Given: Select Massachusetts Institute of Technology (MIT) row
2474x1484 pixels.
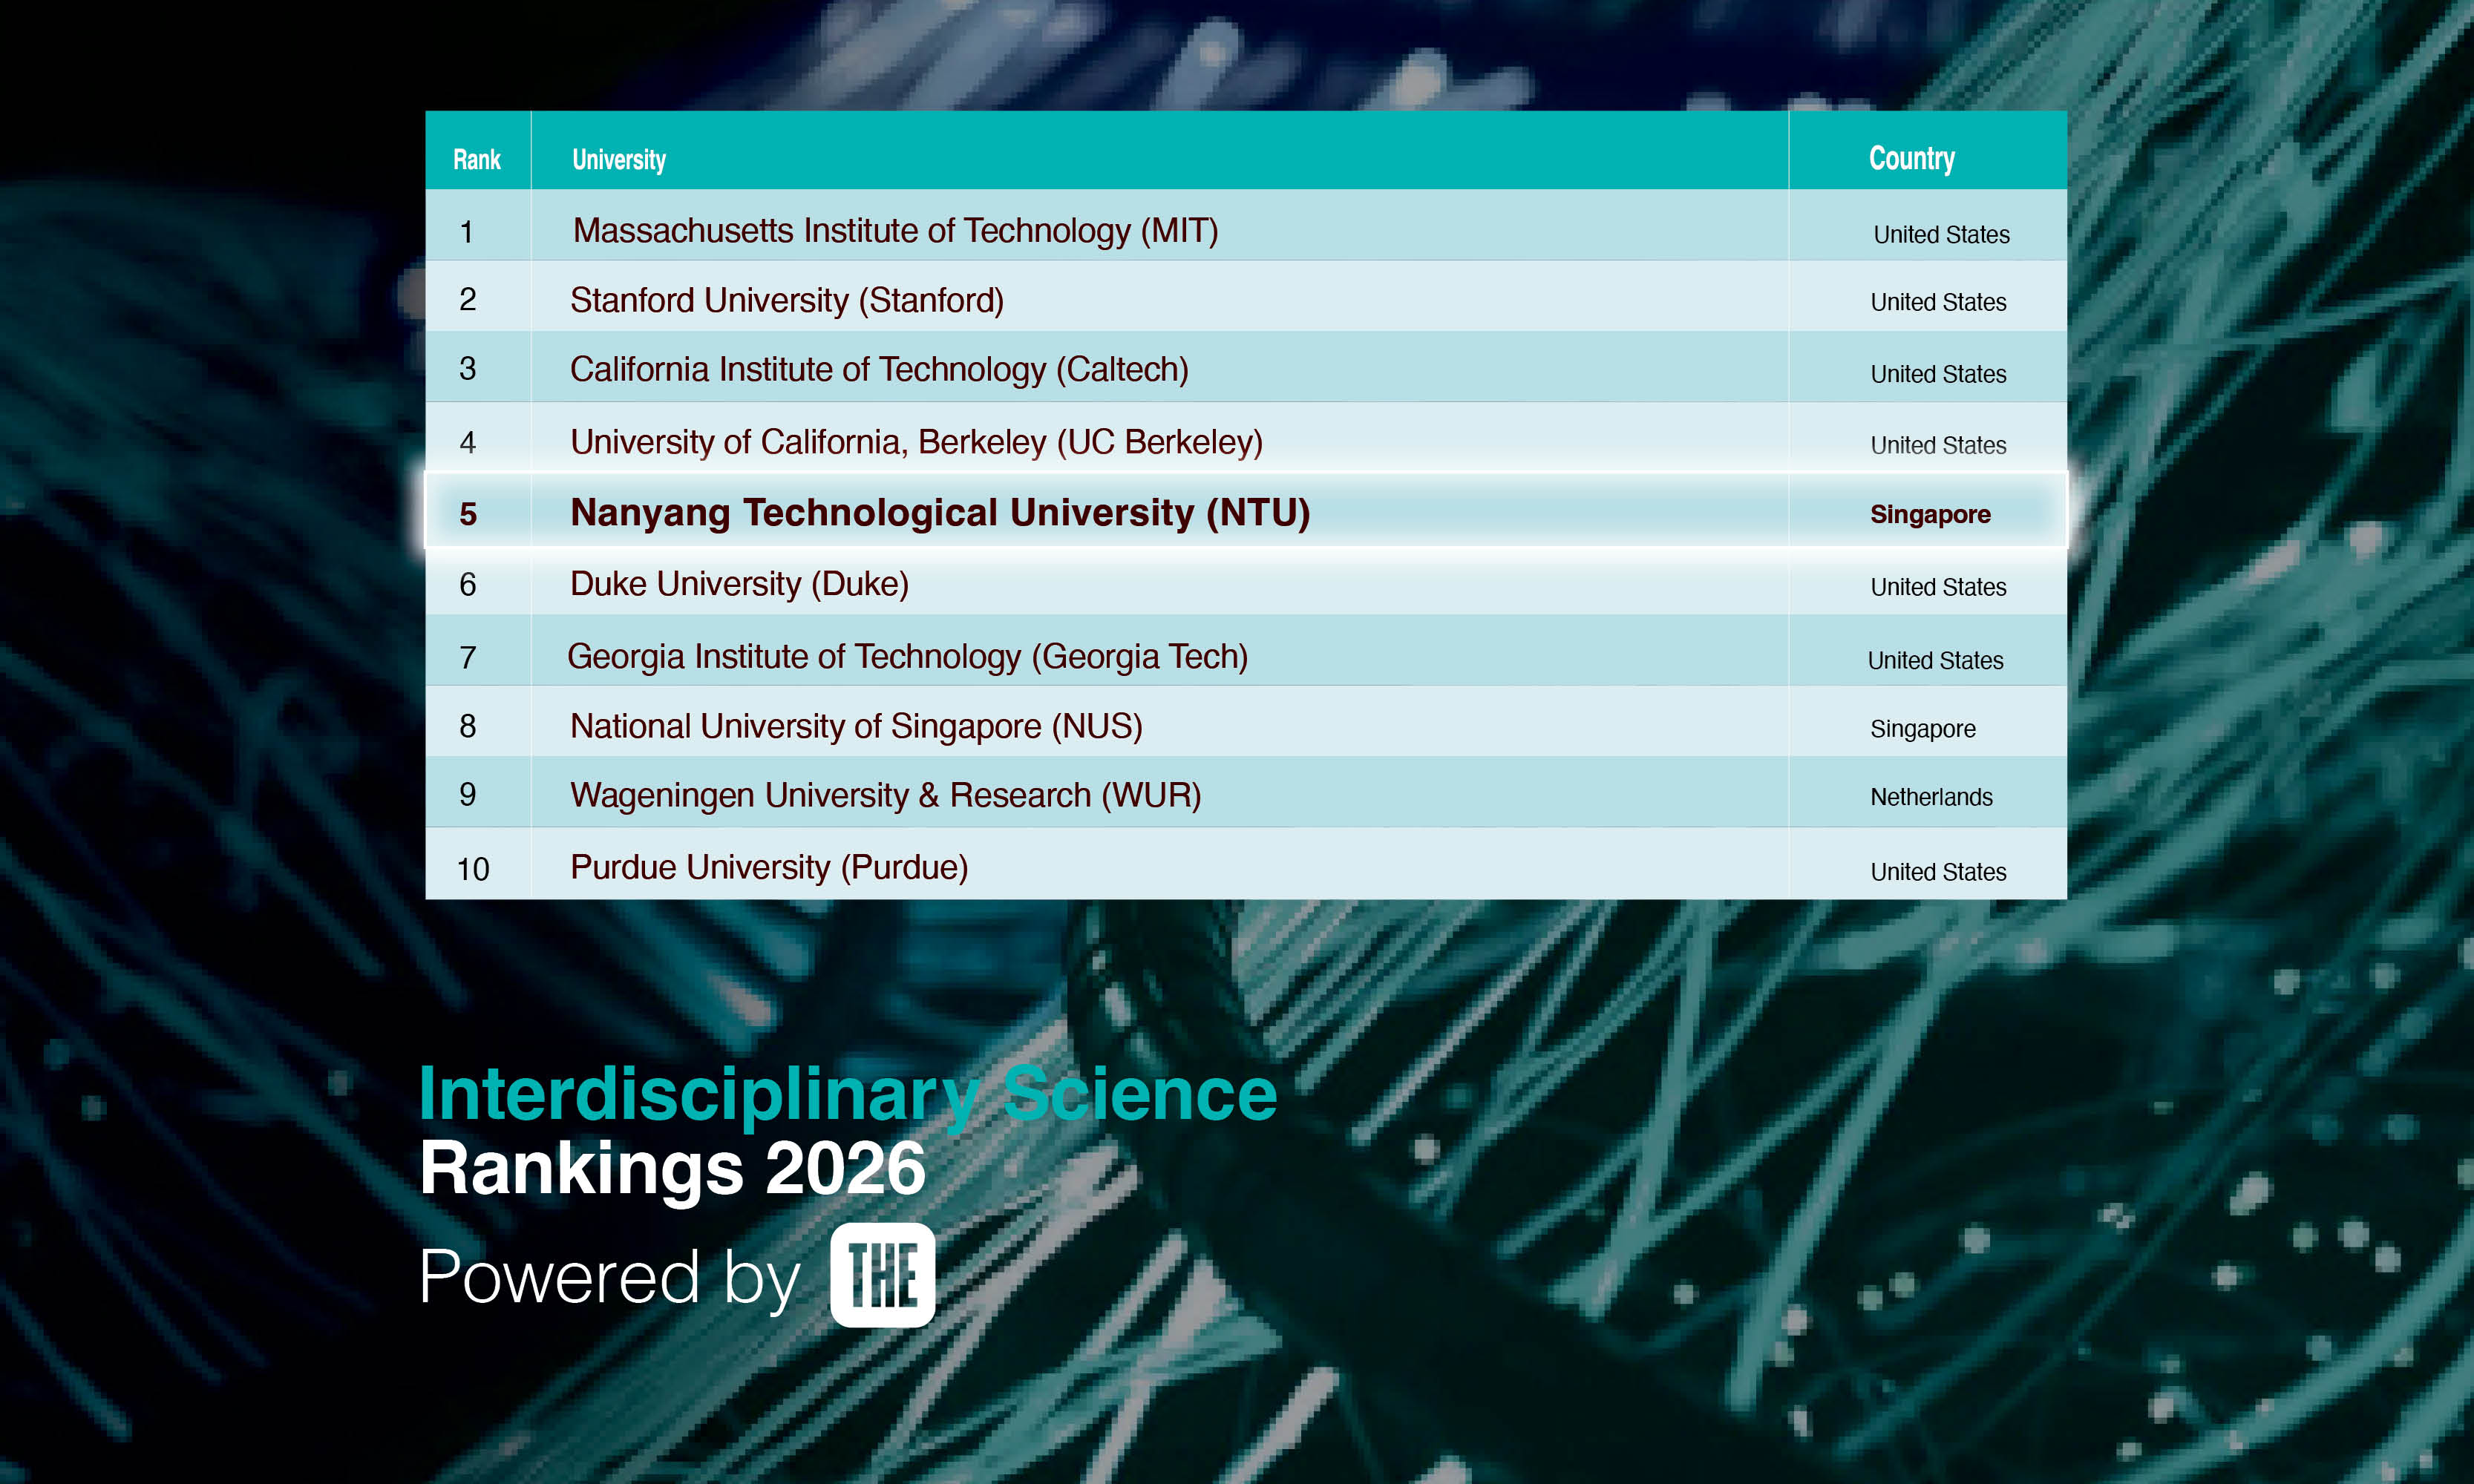Looking at the screenshot, I should click(x=895, y=231).
